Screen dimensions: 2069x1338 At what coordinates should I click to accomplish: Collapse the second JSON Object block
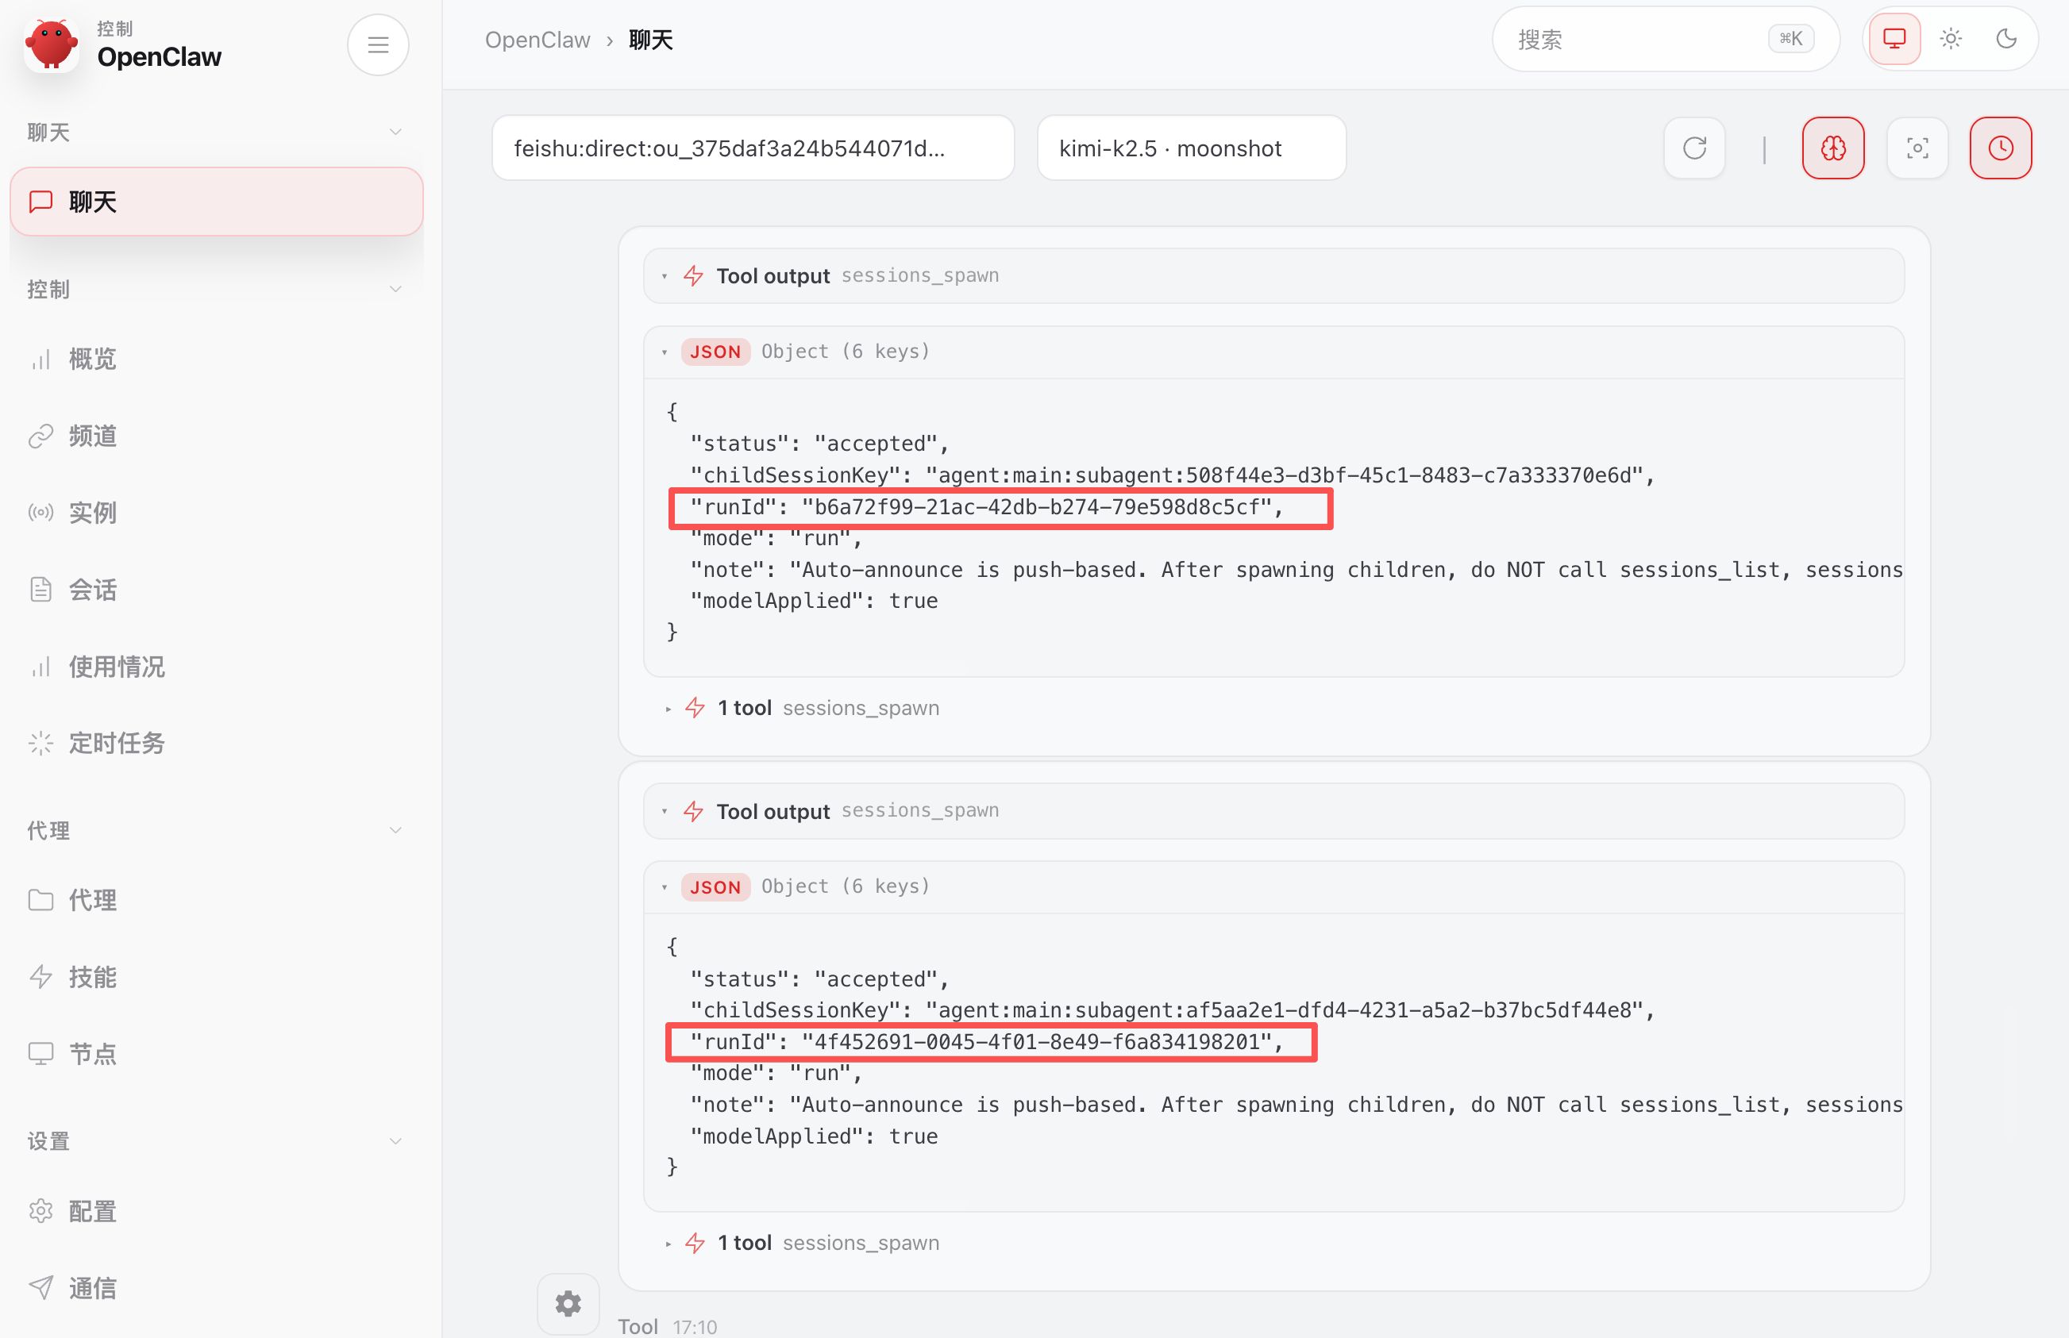point(665,887)
